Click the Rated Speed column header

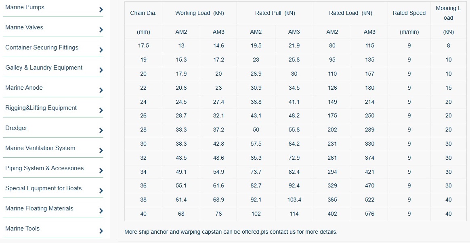click(409, 13)
